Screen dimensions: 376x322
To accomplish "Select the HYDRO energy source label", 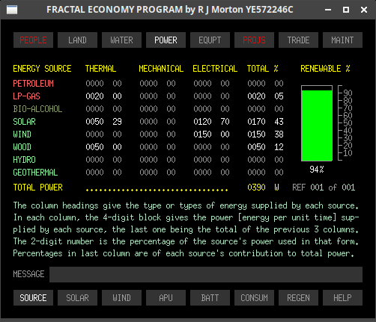I will point(24,160).
